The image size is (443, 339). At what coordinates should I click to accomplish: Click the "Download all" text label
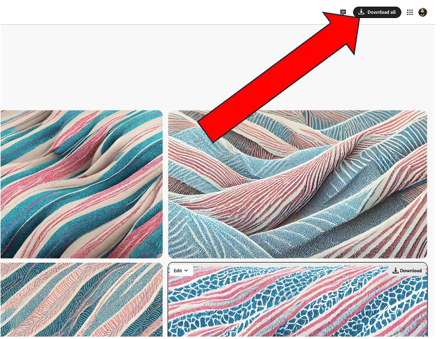tap(381, 12)
